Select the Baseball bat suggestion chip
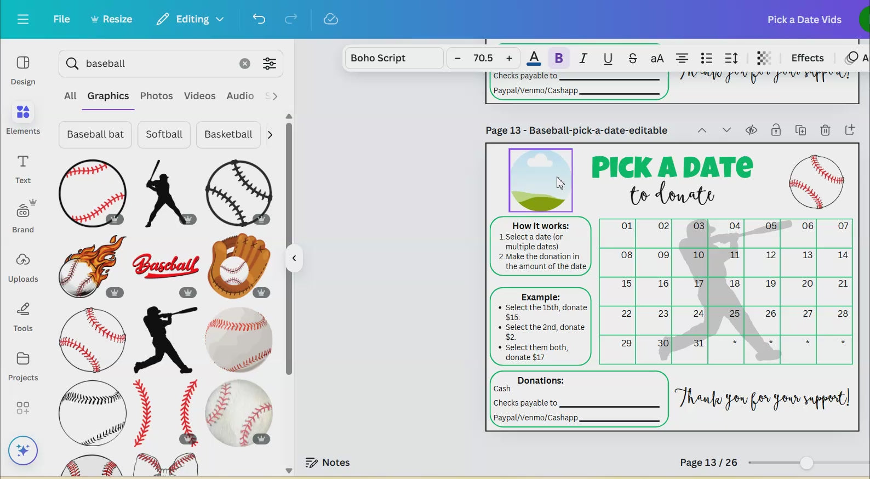The image size is (870, 479). [95, 134]
